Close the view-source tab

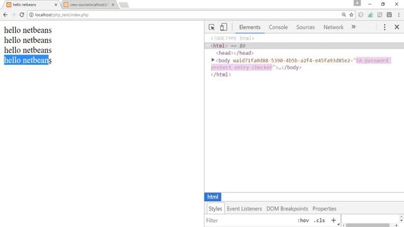tap(113, 5)
